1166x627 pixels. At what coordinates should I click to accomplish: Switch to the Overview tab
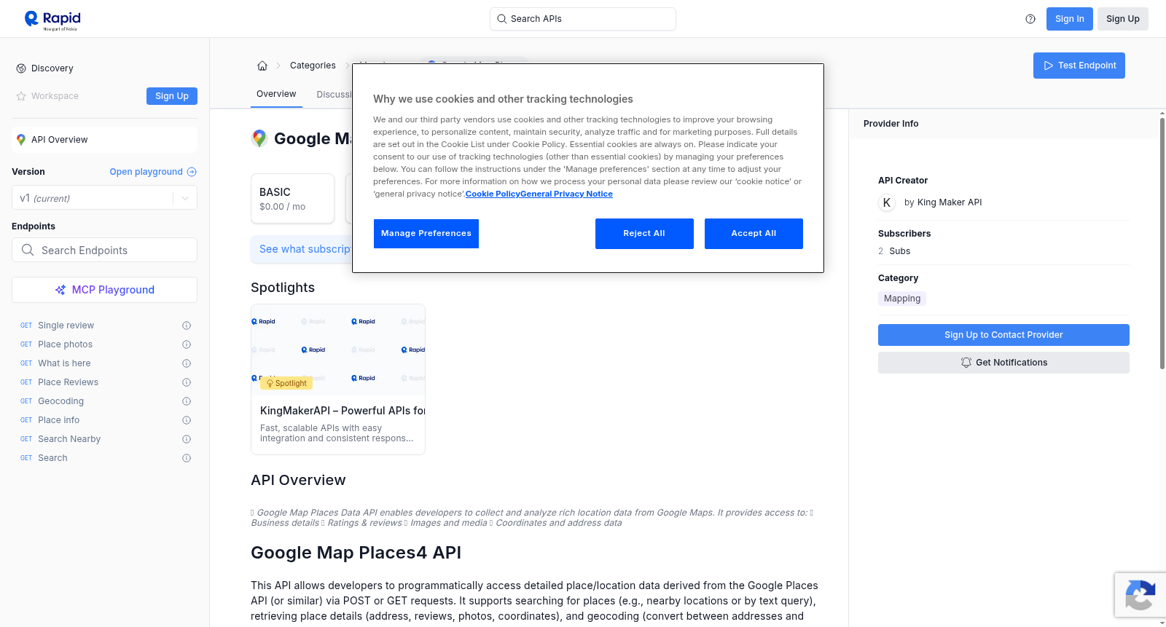click(276, 94)
